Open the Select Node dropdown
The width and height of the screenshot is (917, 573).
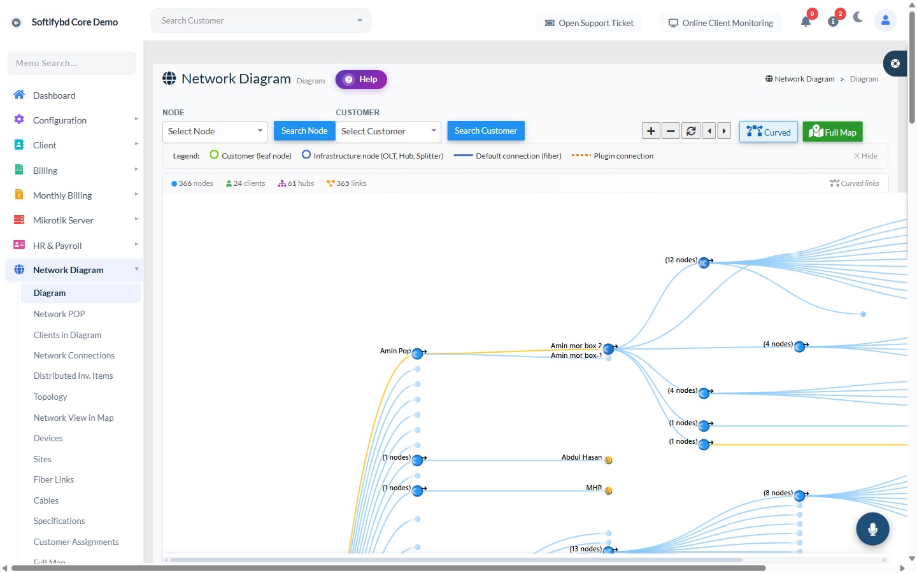[215, 132]
